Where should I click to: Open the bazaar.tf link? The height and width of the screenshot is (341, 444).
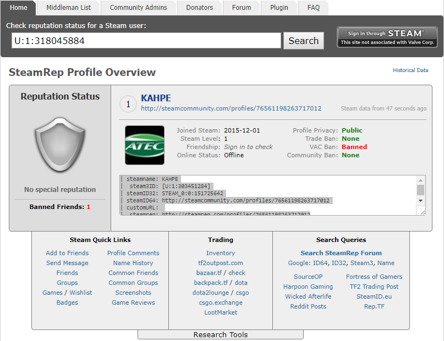[209, 273]
